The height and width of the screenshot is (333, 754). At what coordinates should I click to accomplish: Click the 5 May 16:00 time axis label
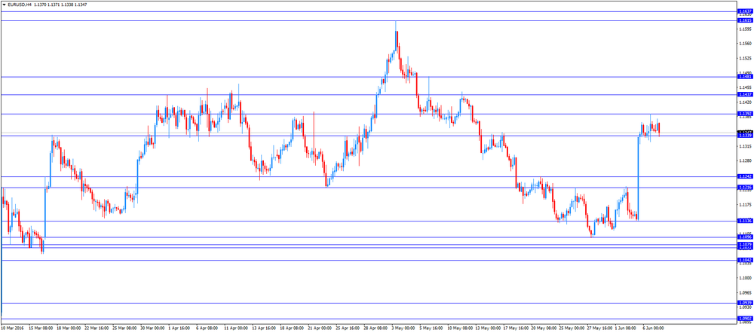tap(431, 329)
